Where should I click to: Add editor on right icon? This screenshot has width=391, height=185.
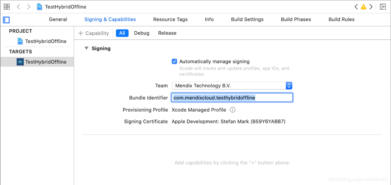pyautogui.click(x=383, y=7)
